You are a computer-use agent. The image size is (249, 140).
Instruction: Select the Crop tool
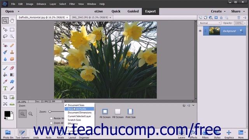tap(5, 97)
